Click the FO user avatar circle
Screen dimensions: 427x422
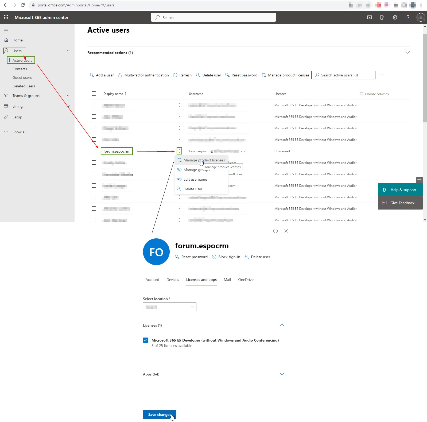coord(156,252)
